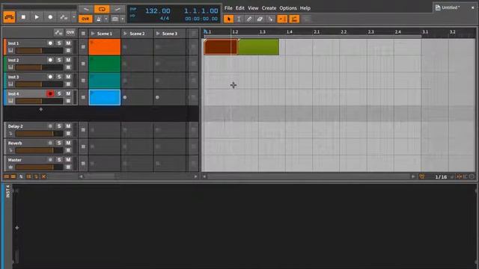The height and width of the screenshot is (269, 479).
Task: Switch to Untitled project tab
Action: coord(451,7)
